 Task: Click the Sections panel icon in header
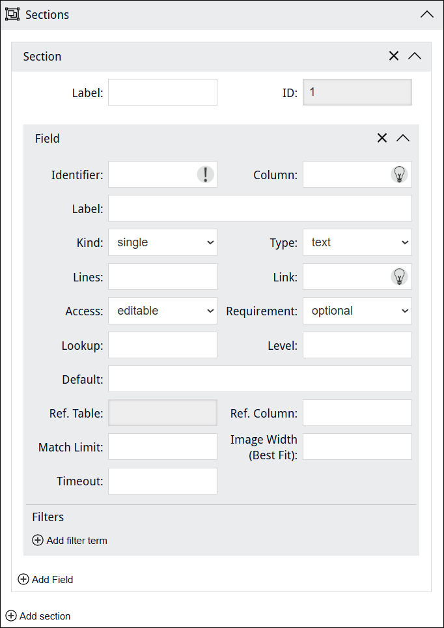click(x=12, y=14)
